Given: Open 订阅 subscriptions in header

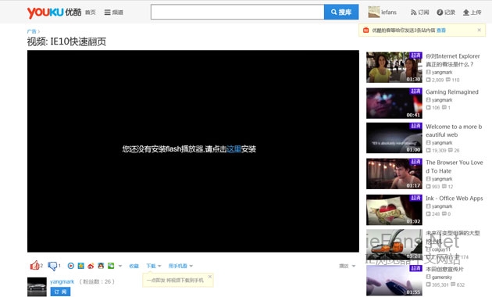Looking at the screenshot, I should click(x=420, y=13).
